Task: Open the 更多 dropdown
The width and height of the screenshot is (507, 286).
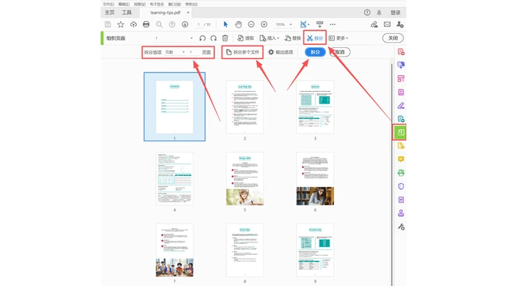Action: coord(338,38)
